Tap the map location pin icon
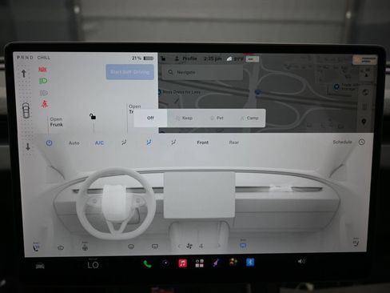Screen dimensions: 390x293 click(364, 122)
